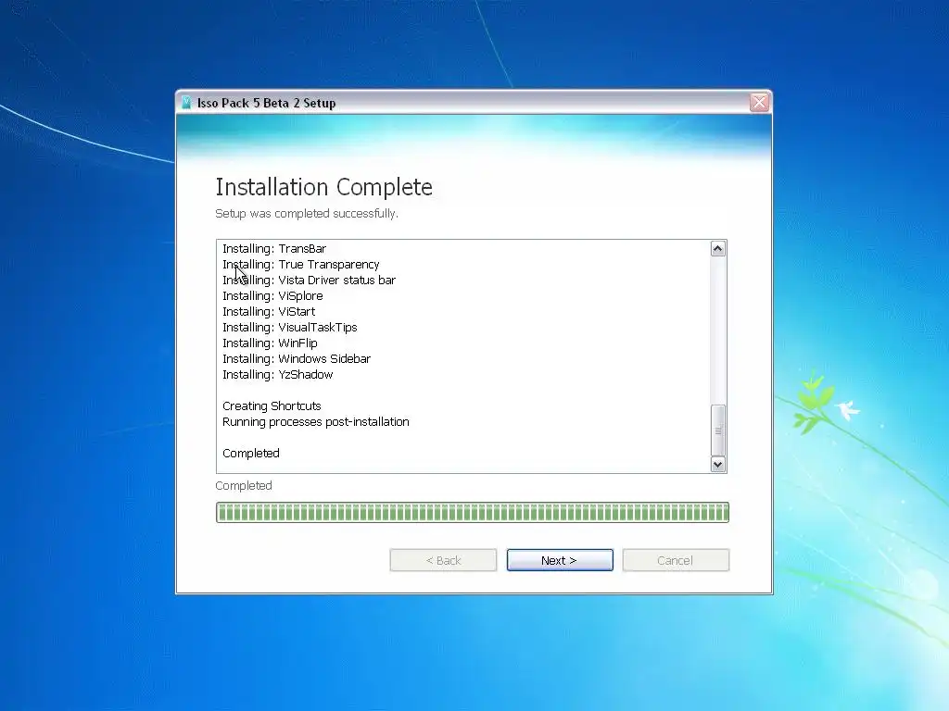Click the log scrollbar thumb

718,430
